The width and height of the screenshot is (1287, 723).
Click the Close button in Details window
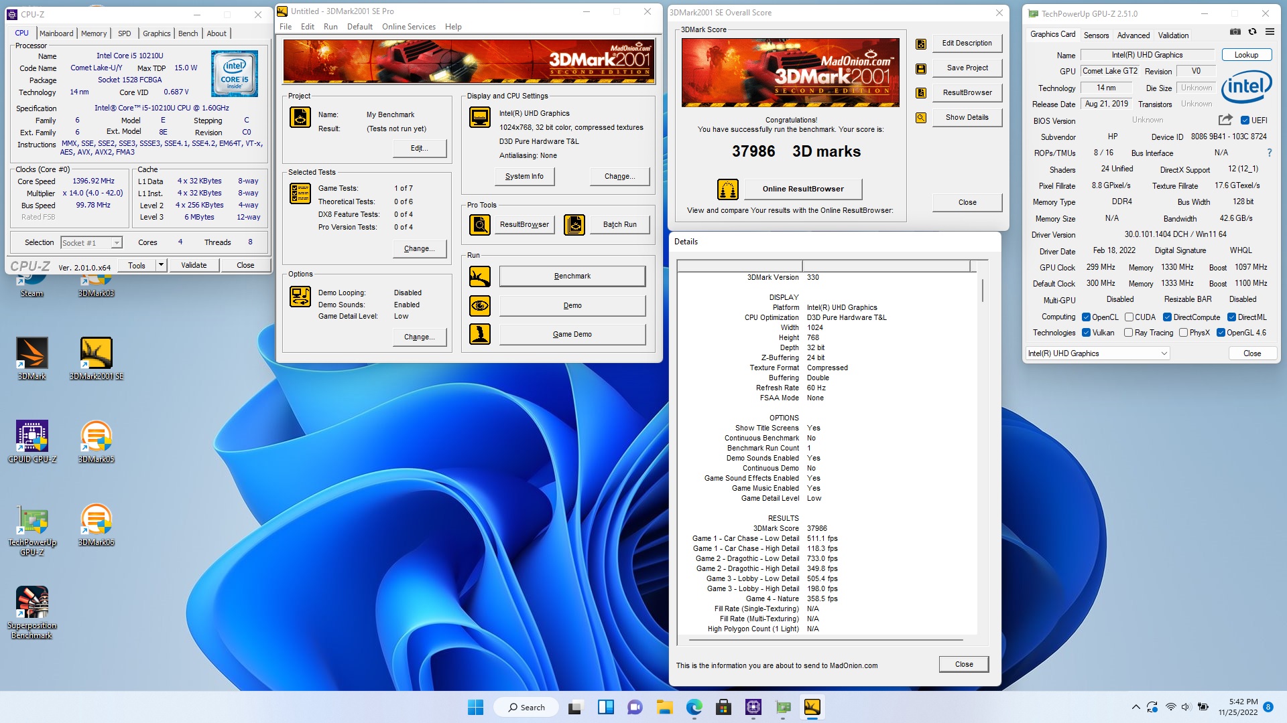[x=964, y=665]
